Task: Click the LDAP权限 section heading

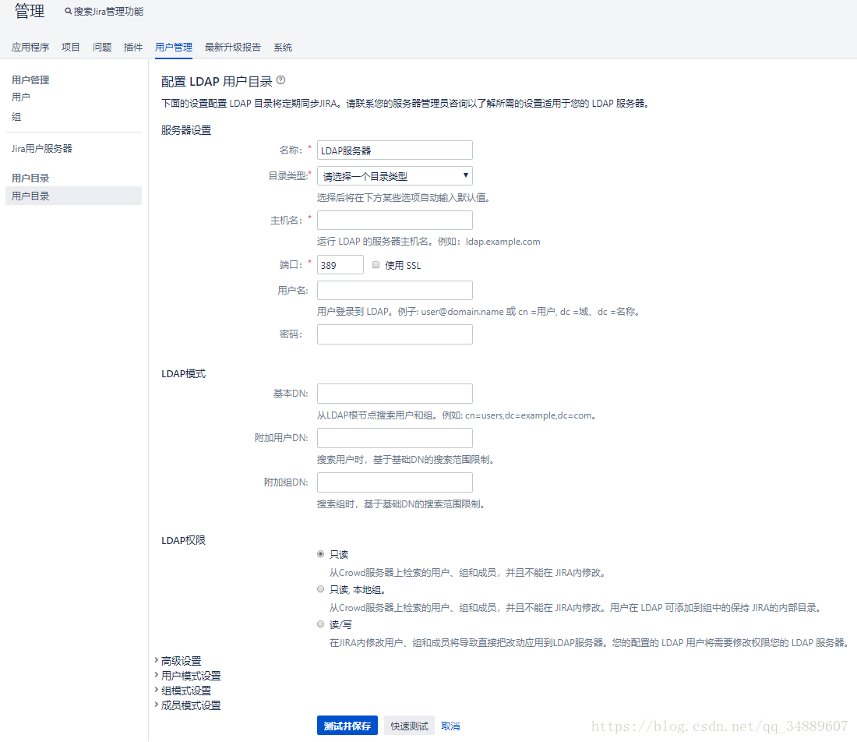Action: coord(184,540)
